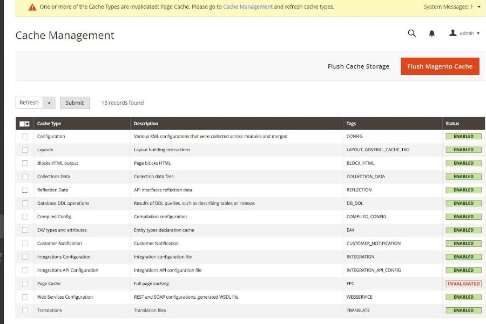
Task: Click ENABLED status for Translations row
Action: [x=463, y=310]
